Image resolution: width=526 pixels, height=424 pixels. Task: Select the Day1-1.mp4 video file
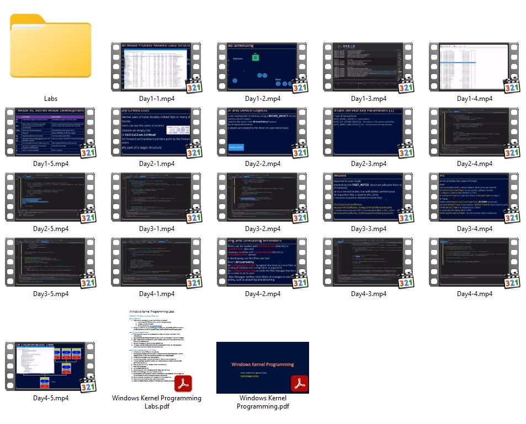(156, 67)
